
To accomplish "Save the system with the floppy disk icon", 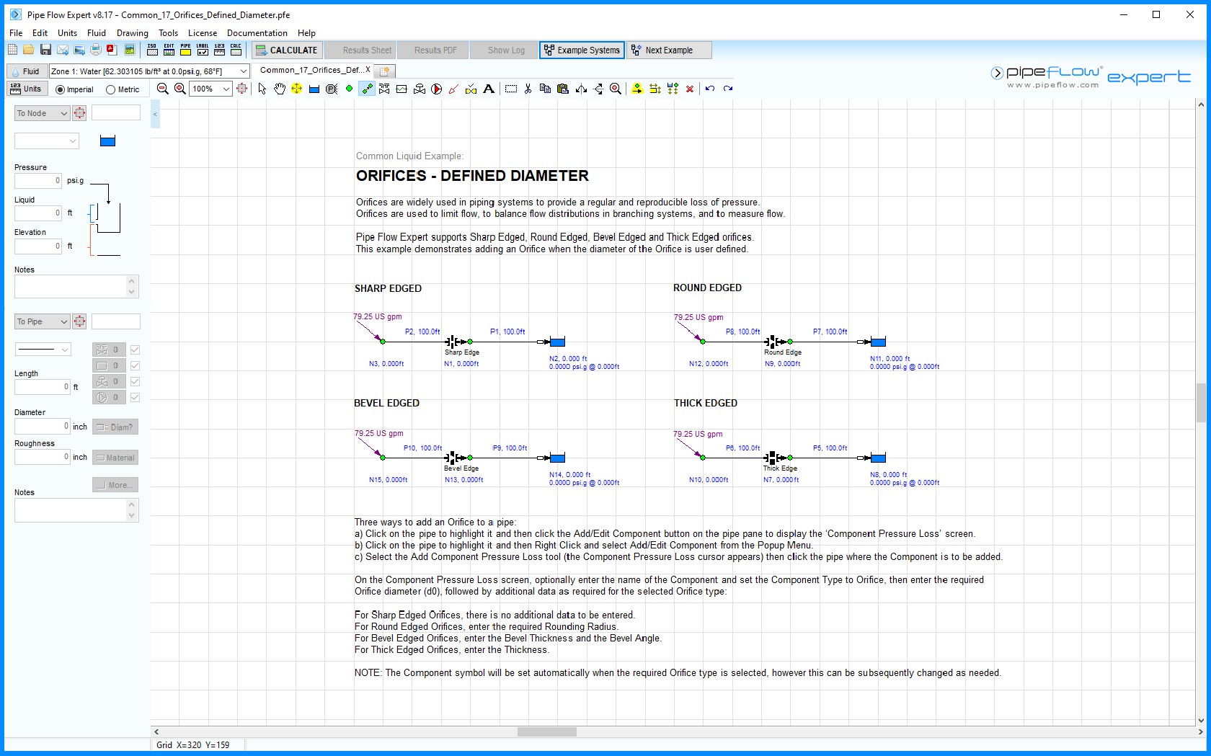I will (45, 50).
